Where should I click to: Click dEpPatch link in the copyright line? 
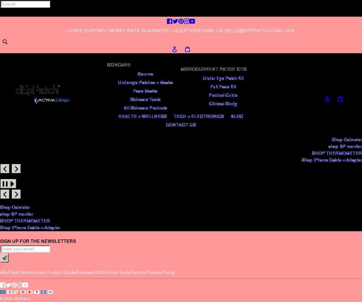pos(22,299)
